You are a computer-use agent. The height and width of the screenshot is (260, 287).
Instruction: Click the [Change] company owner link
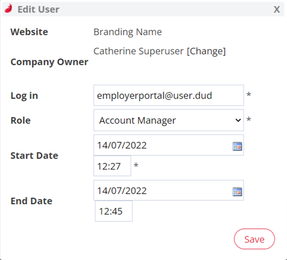pos(206,51)
